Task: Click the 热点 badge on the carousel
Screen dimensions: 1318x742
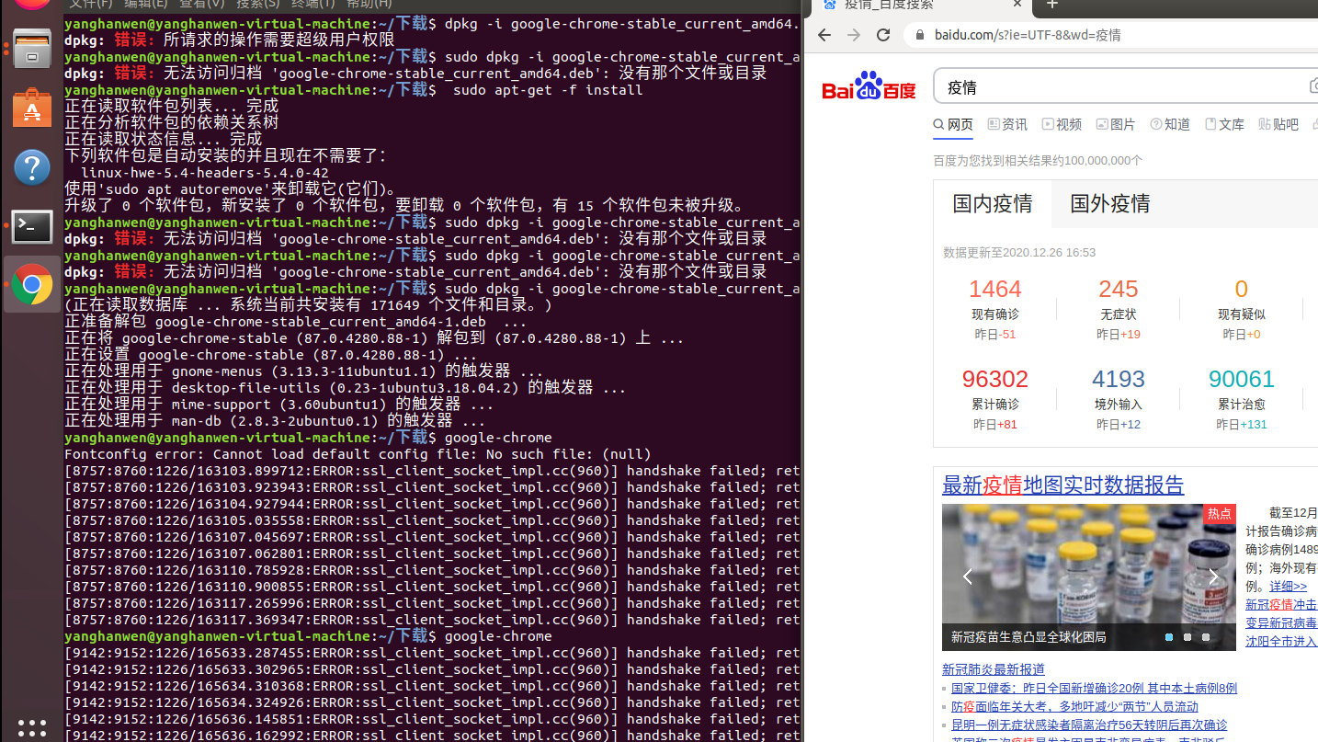Action: pos(1220,514)
